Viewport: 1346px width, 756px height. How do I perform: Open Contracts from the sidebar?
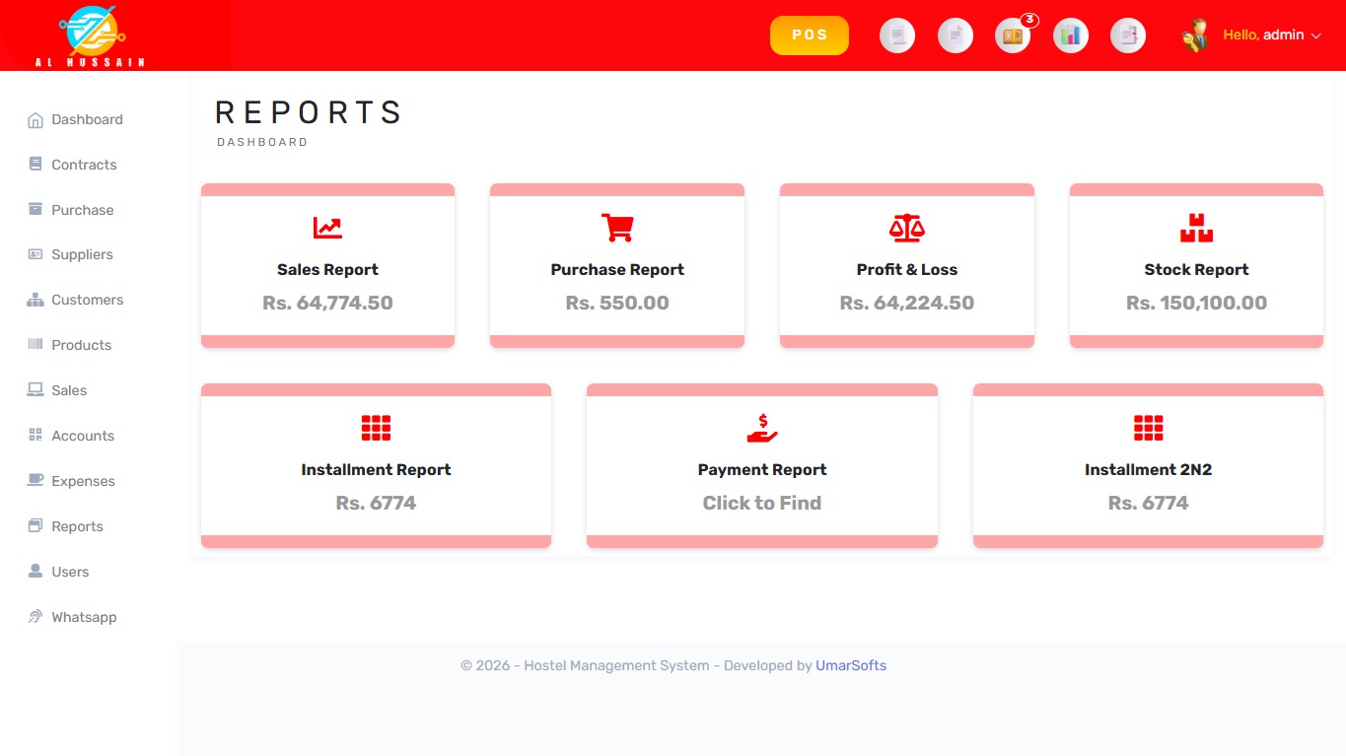[84, 165]
